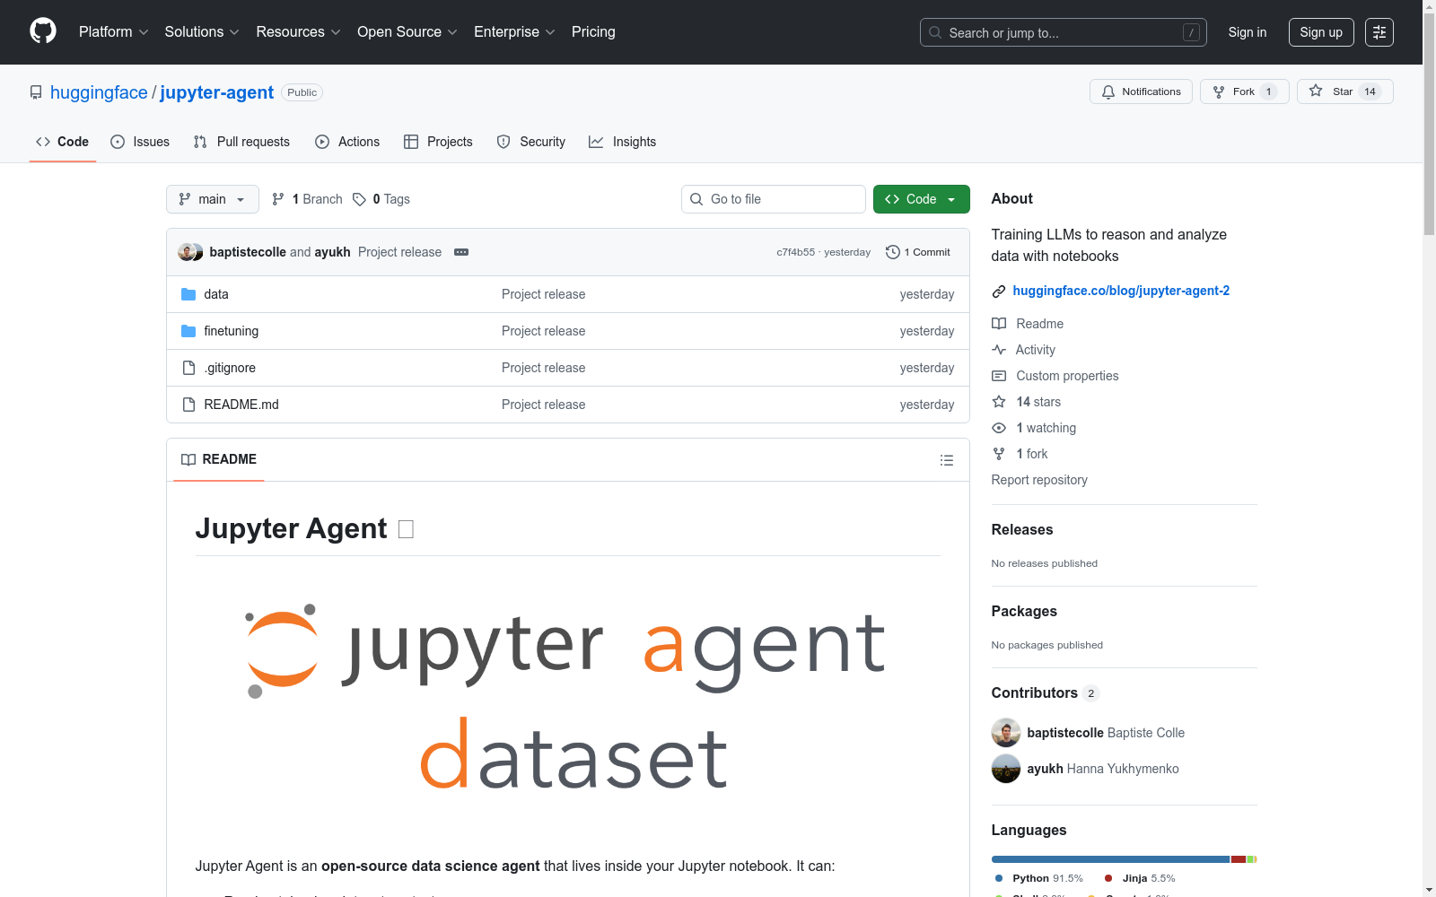
Task: Open the global navigation settings icon button
Action: pos(1379,32)
